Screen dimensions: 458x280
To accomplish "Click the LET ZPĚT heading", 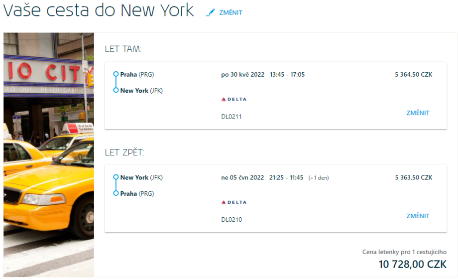I will point(124,152).
